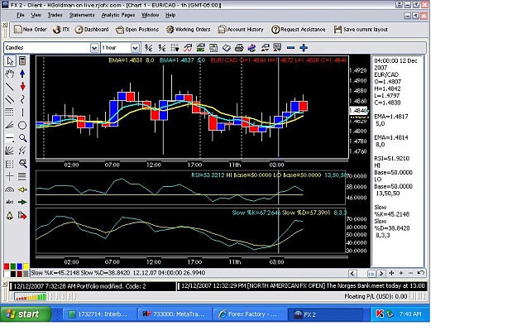Click the ITX toolbar button
Viewport: 517px width, 335px height.
pyautogui.click(x=62, y=29)
